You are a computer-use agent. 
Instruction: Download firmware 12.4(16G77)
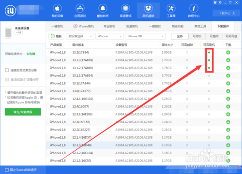228,106
